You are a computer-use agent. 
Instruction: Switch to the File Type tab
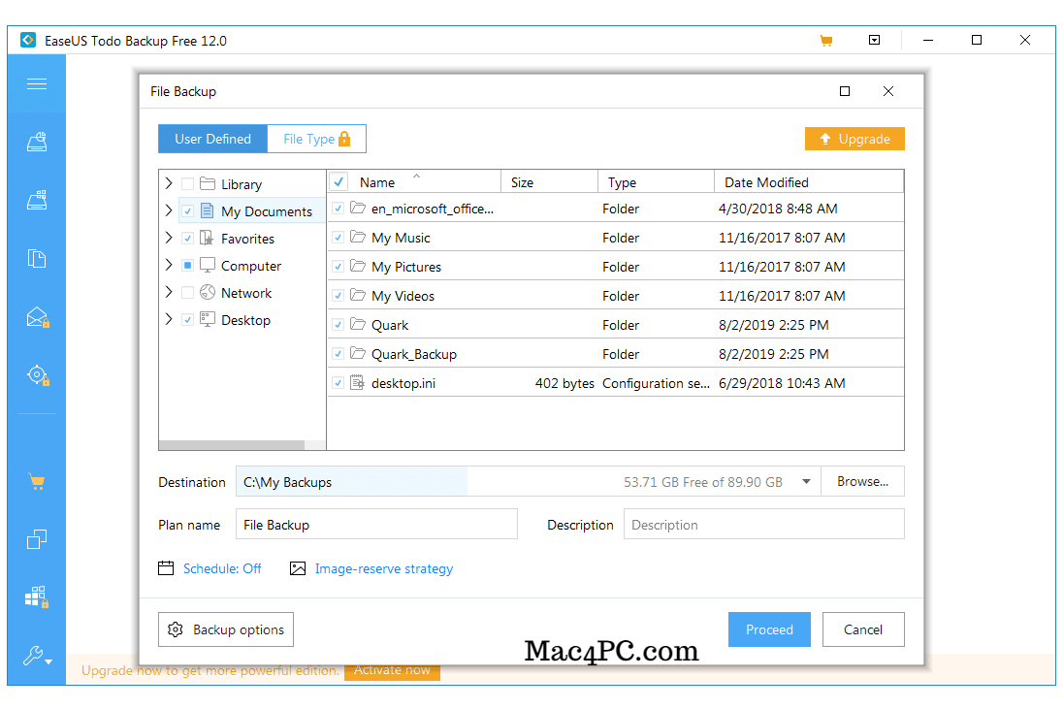tap(317, 139)
